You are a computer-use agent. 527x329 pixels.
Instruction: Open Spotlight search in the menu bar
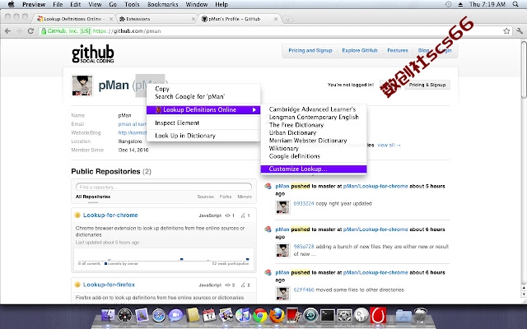515,4
